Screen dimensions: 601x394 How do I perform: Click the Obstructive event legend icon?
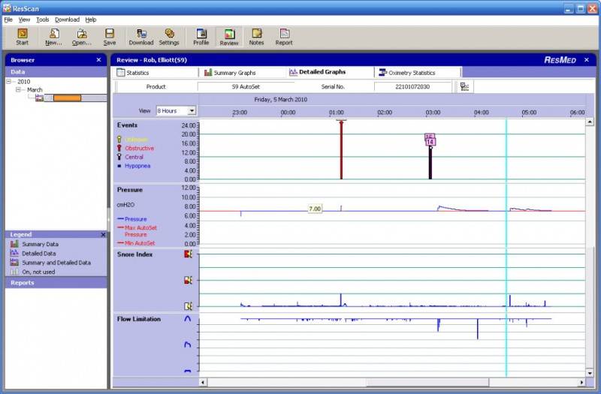(x=119, y=148)
